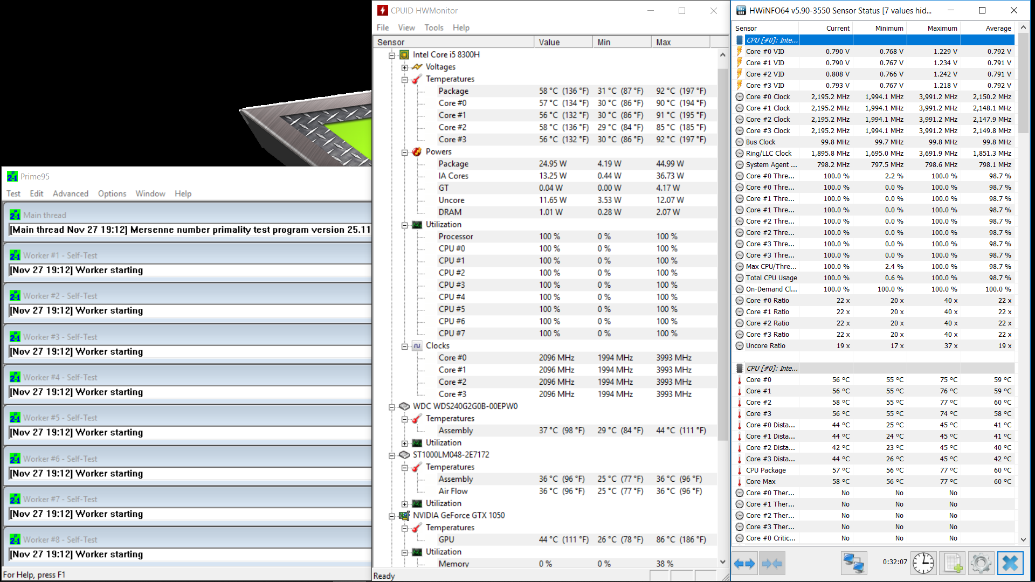Select the Air Flow temperature row
Screen dimensions: 1035x582
tap(577, 491)
